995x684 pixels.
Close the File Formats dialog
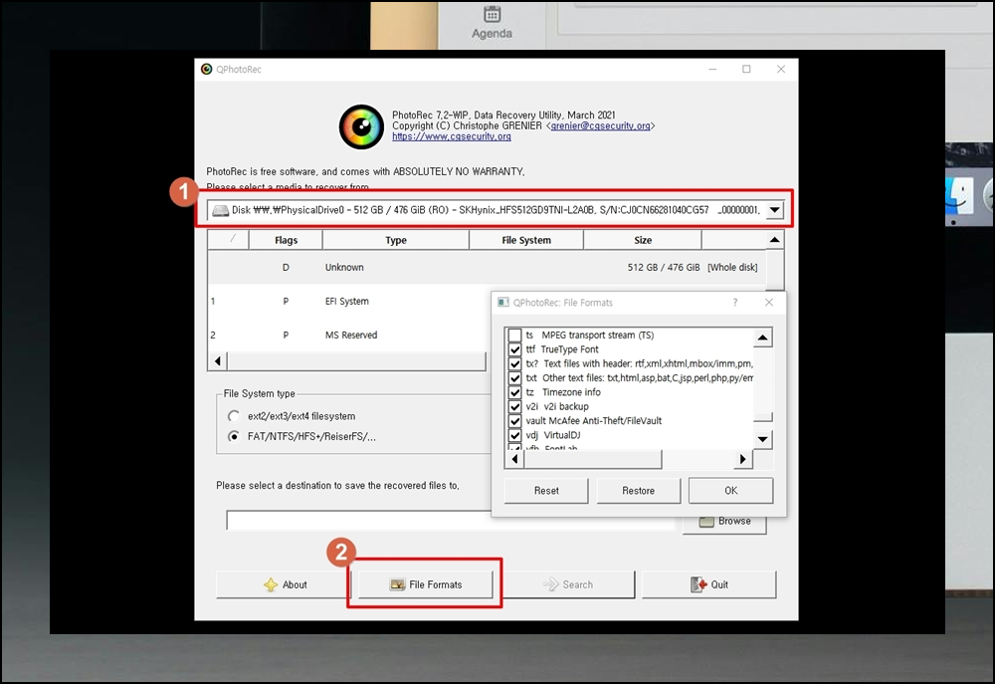click(x=769, y=303)
